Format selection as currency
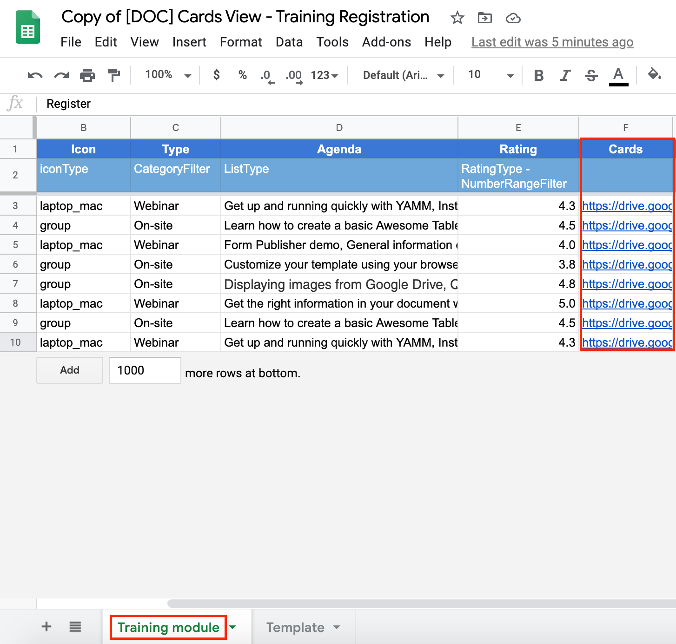676x644 pixels. (x=216, y=75)
